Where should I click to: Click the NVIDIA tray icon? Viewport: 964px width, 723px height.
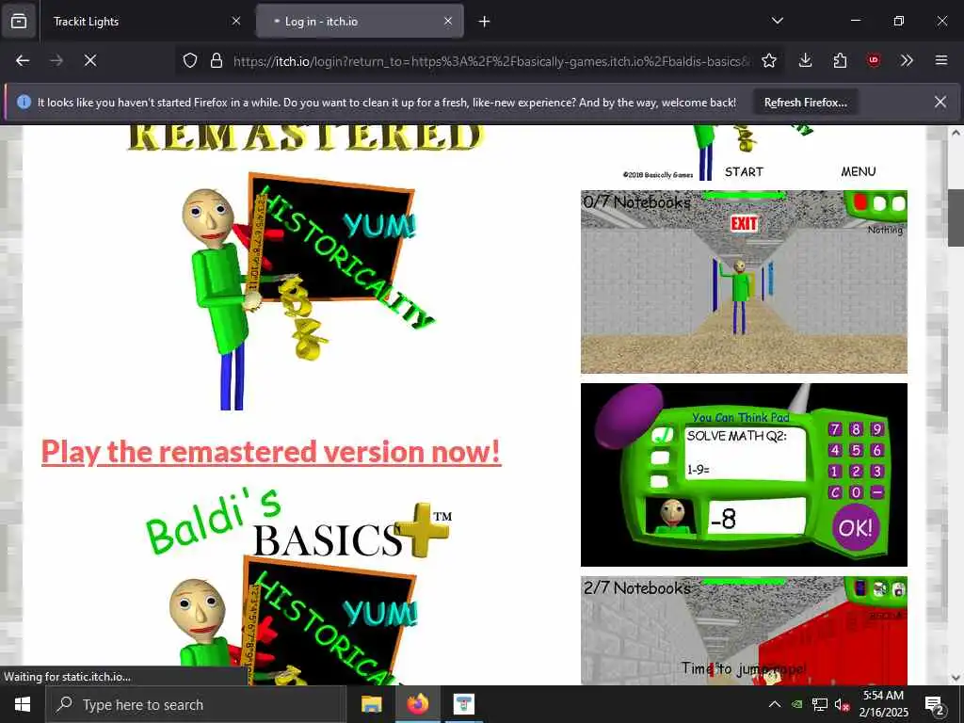click(797, 704)
